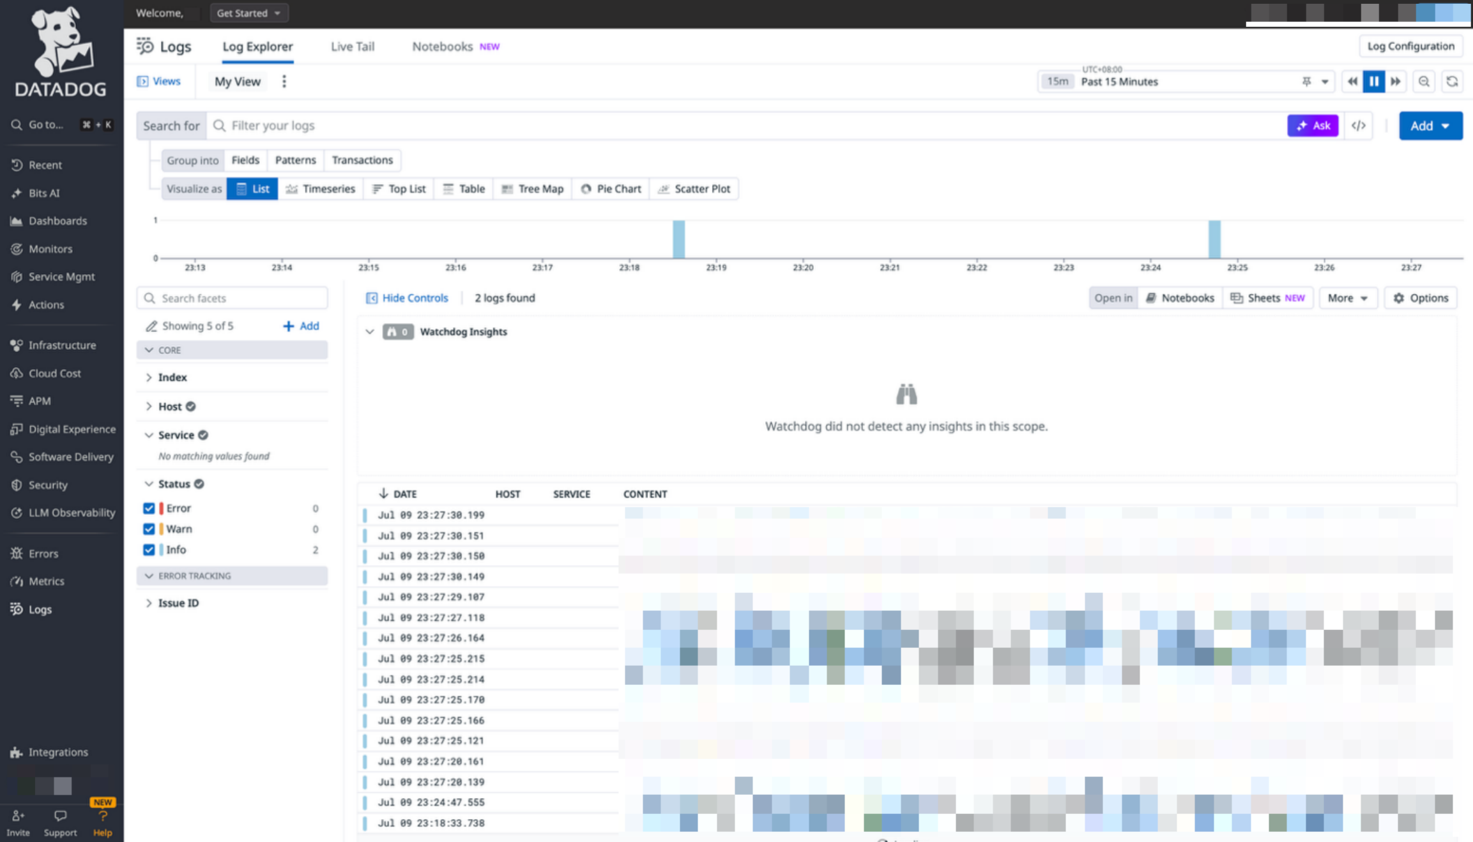Open the Add dropdown button
Screen dimensions: 1473x842
[1430, 126]
